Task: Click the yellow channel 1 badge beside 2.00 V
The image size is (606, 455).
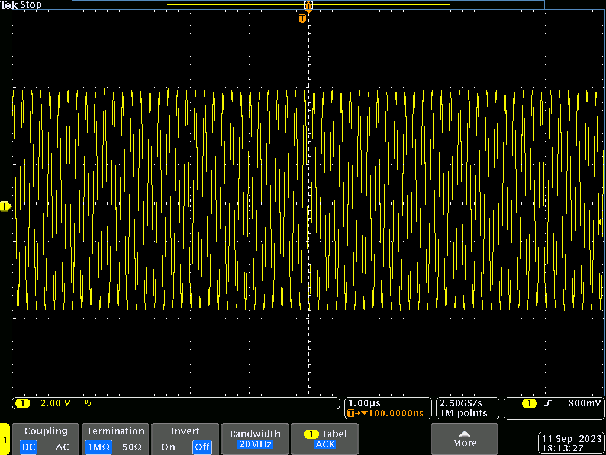Action: coord(22,403)
